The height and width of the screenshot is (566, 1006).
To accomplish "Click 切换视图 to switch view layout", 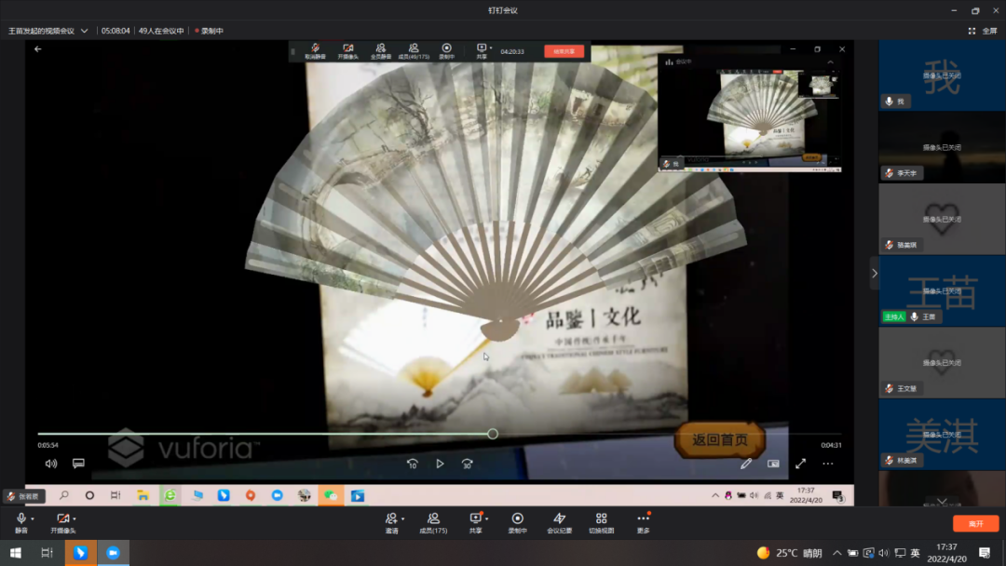I will pos(601,519).
